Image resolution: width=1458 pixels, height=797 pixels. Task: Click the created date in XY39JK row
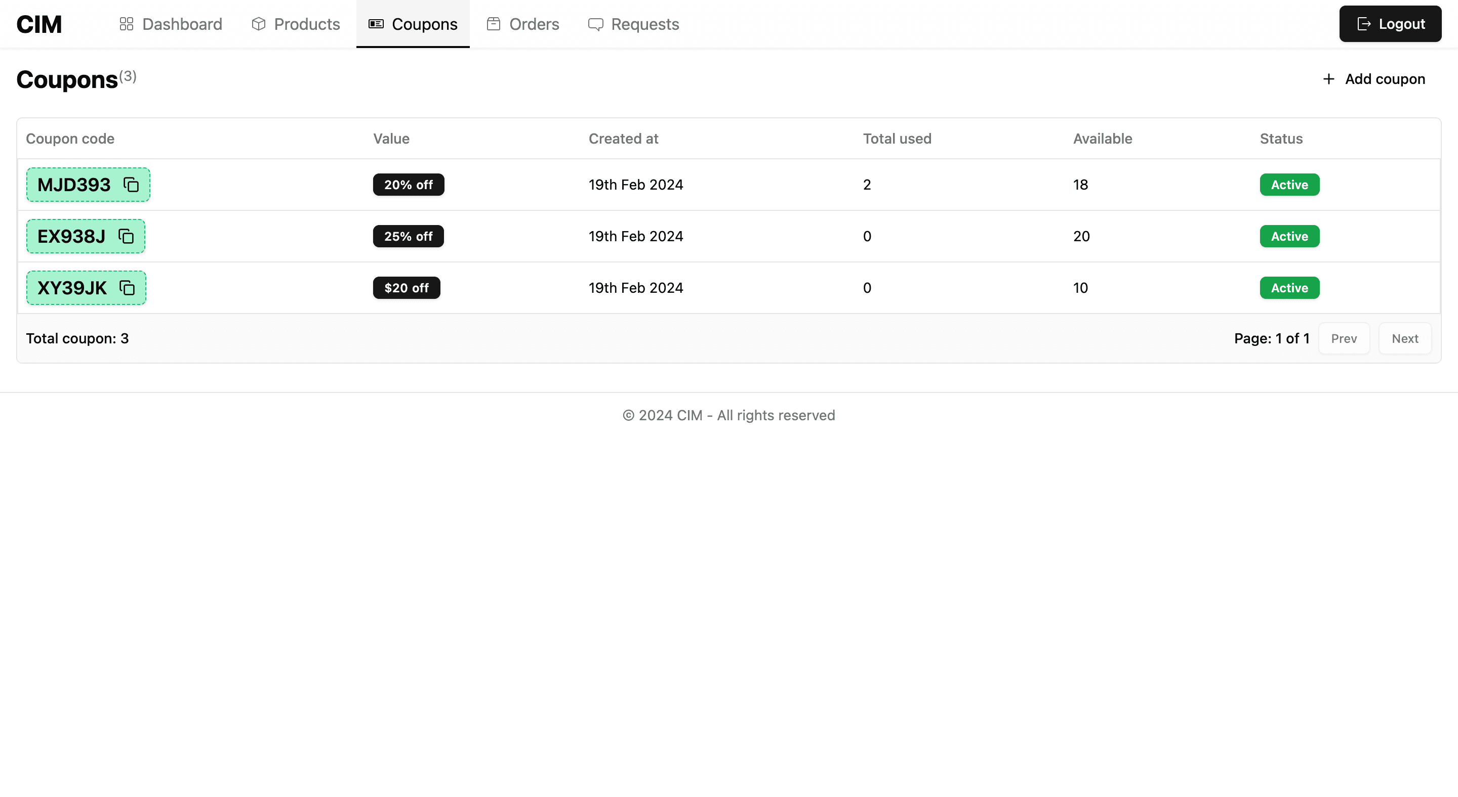tap(636, 288)
